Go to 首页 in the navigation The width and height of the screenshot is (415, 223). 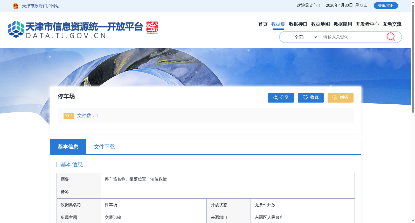(263, 24)
